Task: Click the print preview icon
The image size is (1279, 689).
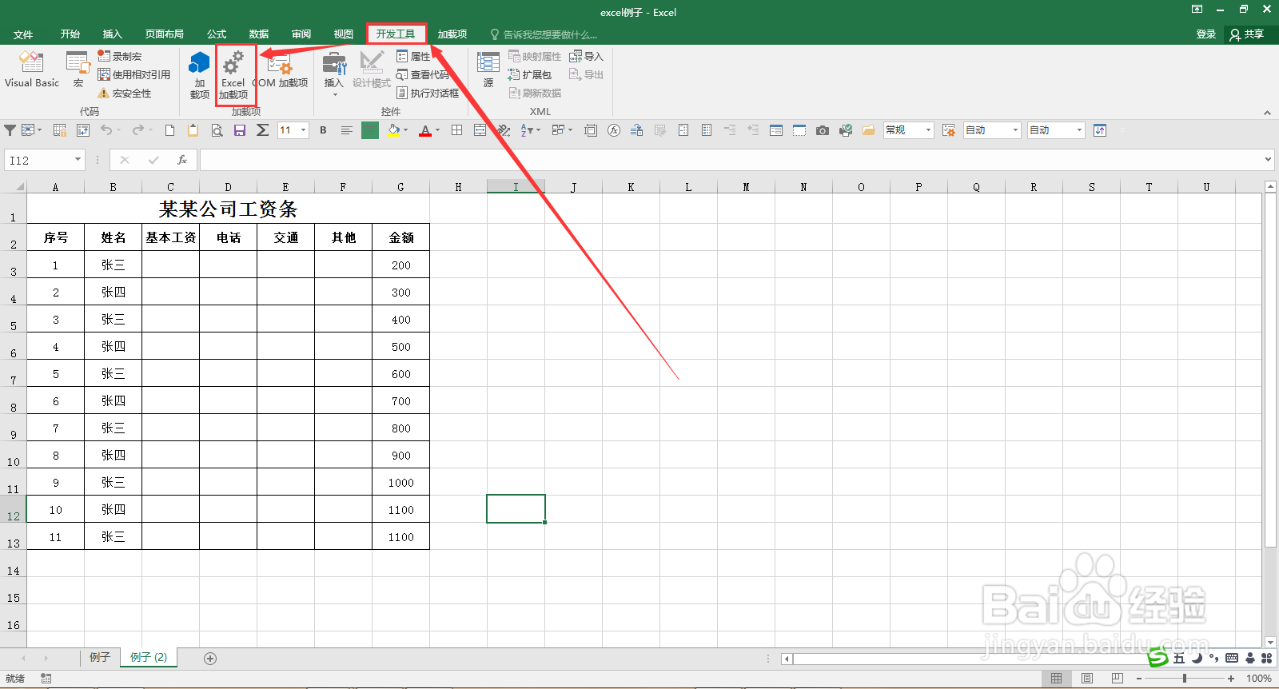Action: click(217, 130)
